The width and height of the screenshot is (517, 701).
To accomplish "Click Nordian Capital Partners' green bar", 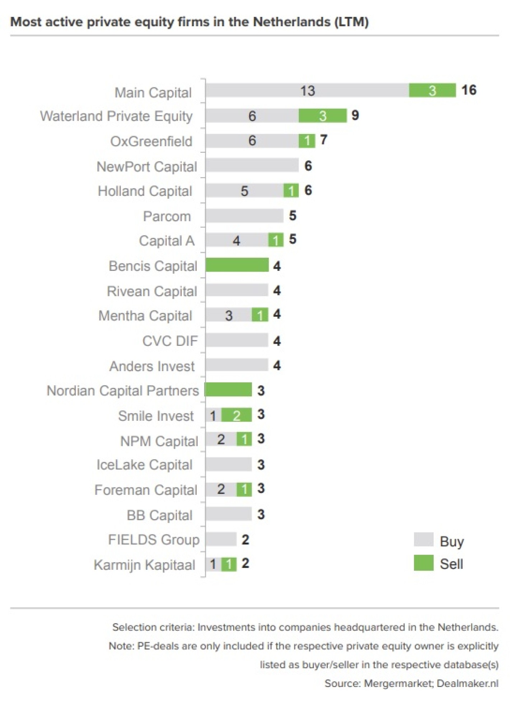I will pos(228,390).
